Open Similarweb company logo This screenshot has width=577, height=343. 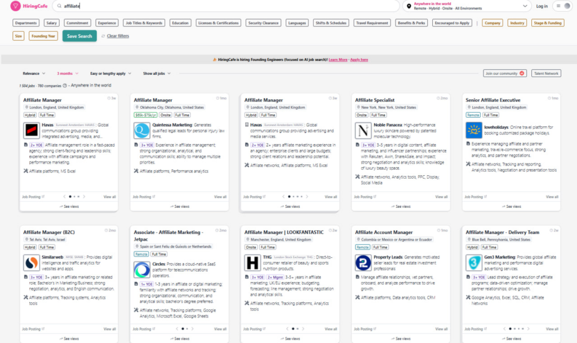(x=32, y=263)
